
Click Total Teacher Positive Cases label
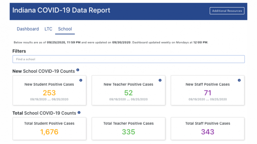click(128, 123)
